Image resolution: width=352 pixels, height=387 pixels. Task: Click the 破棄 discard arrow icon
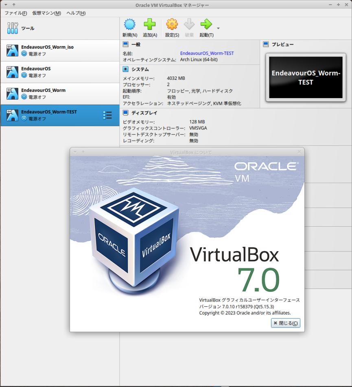point(189,24)
